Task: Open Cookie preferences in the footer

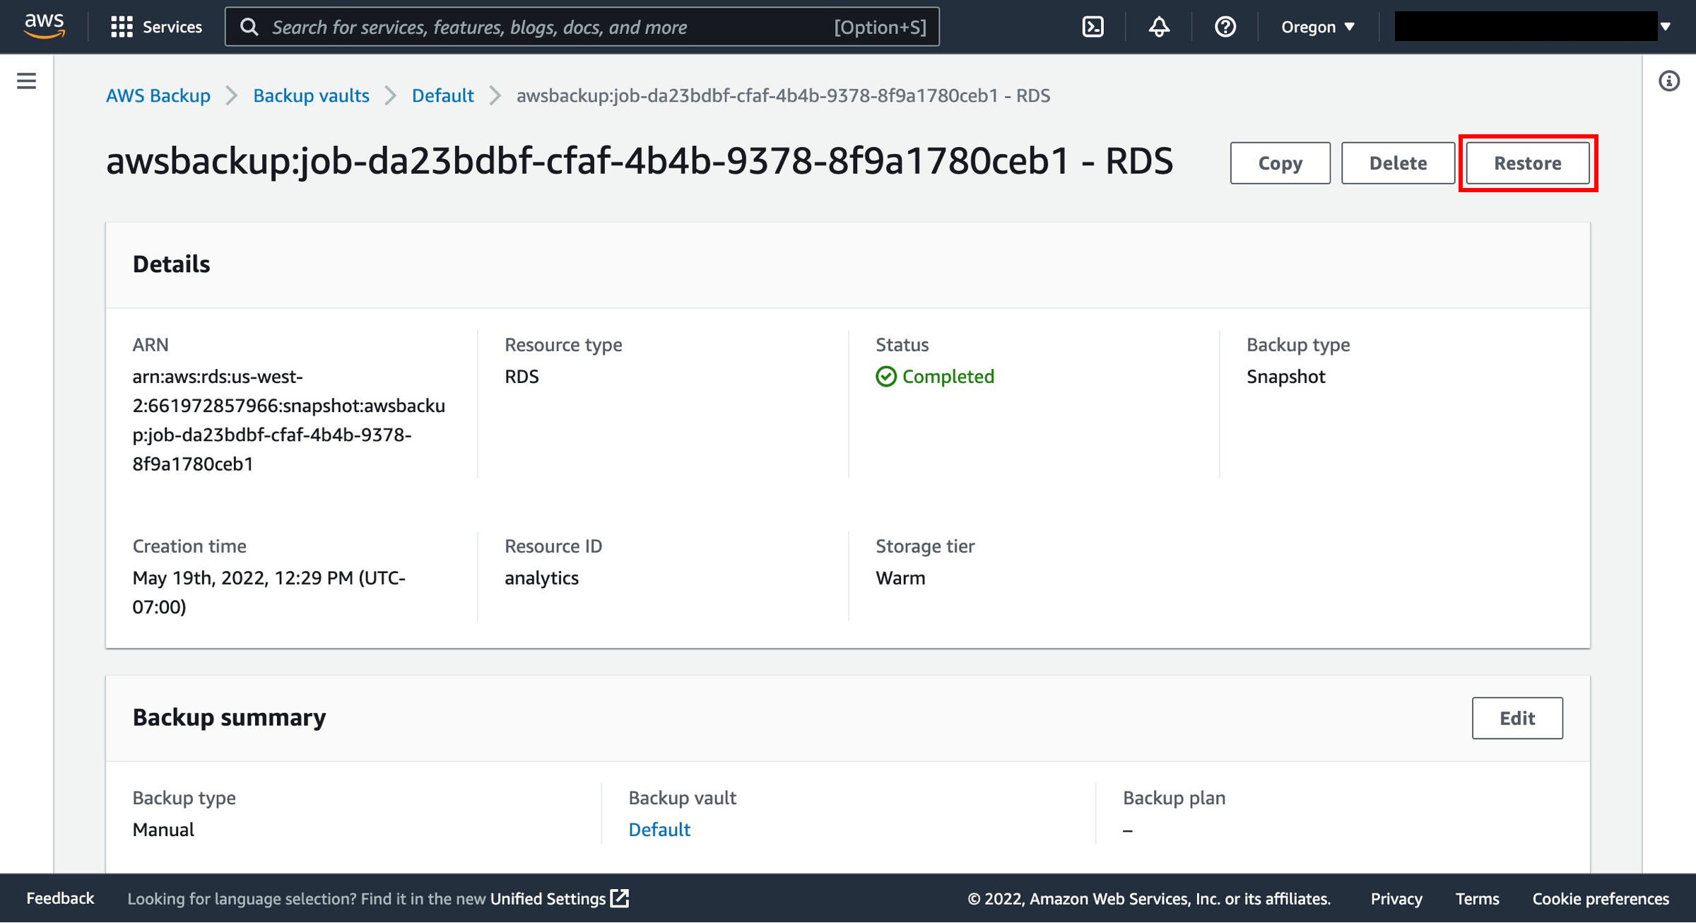Action: click(1600, 898)
